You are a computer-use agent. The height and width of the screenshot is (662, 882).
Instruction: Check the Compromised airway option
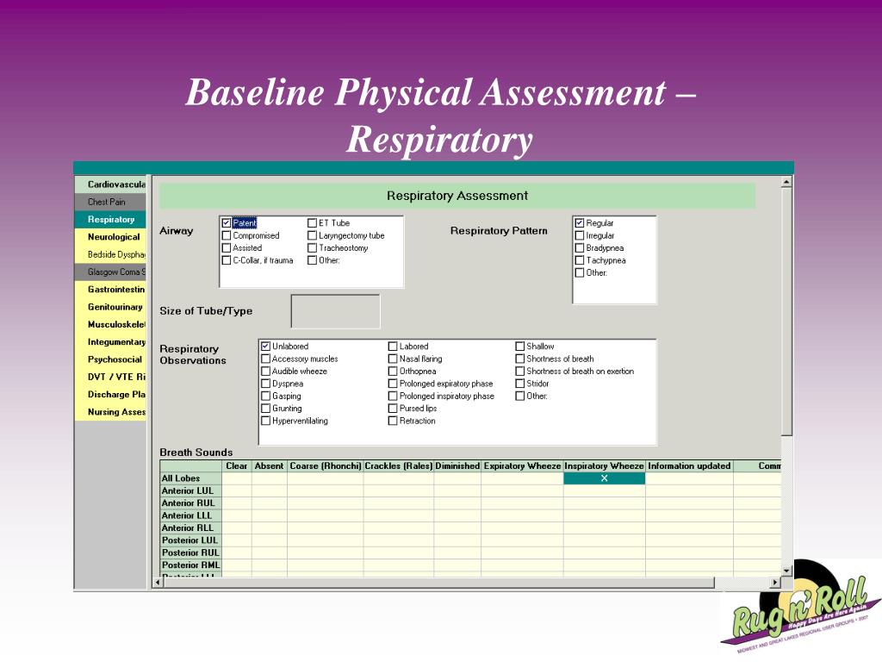[227, 235]
